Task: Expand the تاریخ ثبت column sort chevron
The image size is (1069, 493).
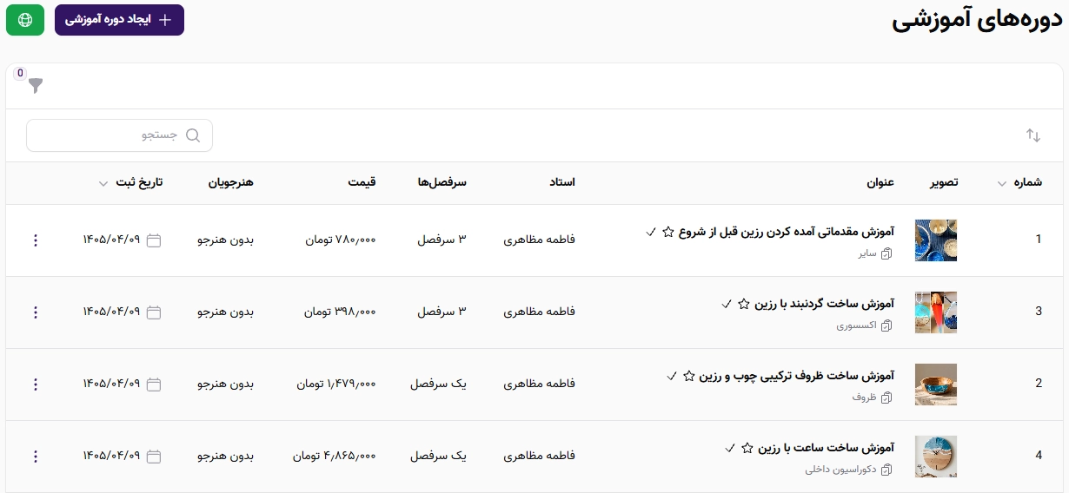Action: pyautogui.click(x=103, y=183)
